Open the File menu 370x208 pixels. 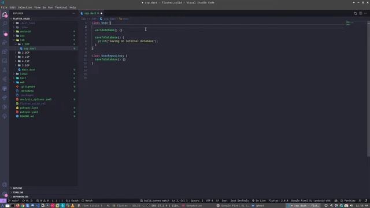point(4,8)
